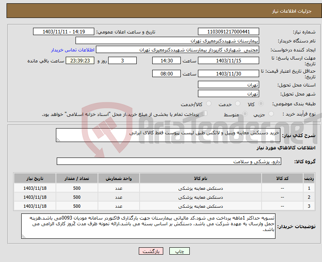322x262 pixels.
Task: Click unit عدد in row 1
Action: click(119, 188)
